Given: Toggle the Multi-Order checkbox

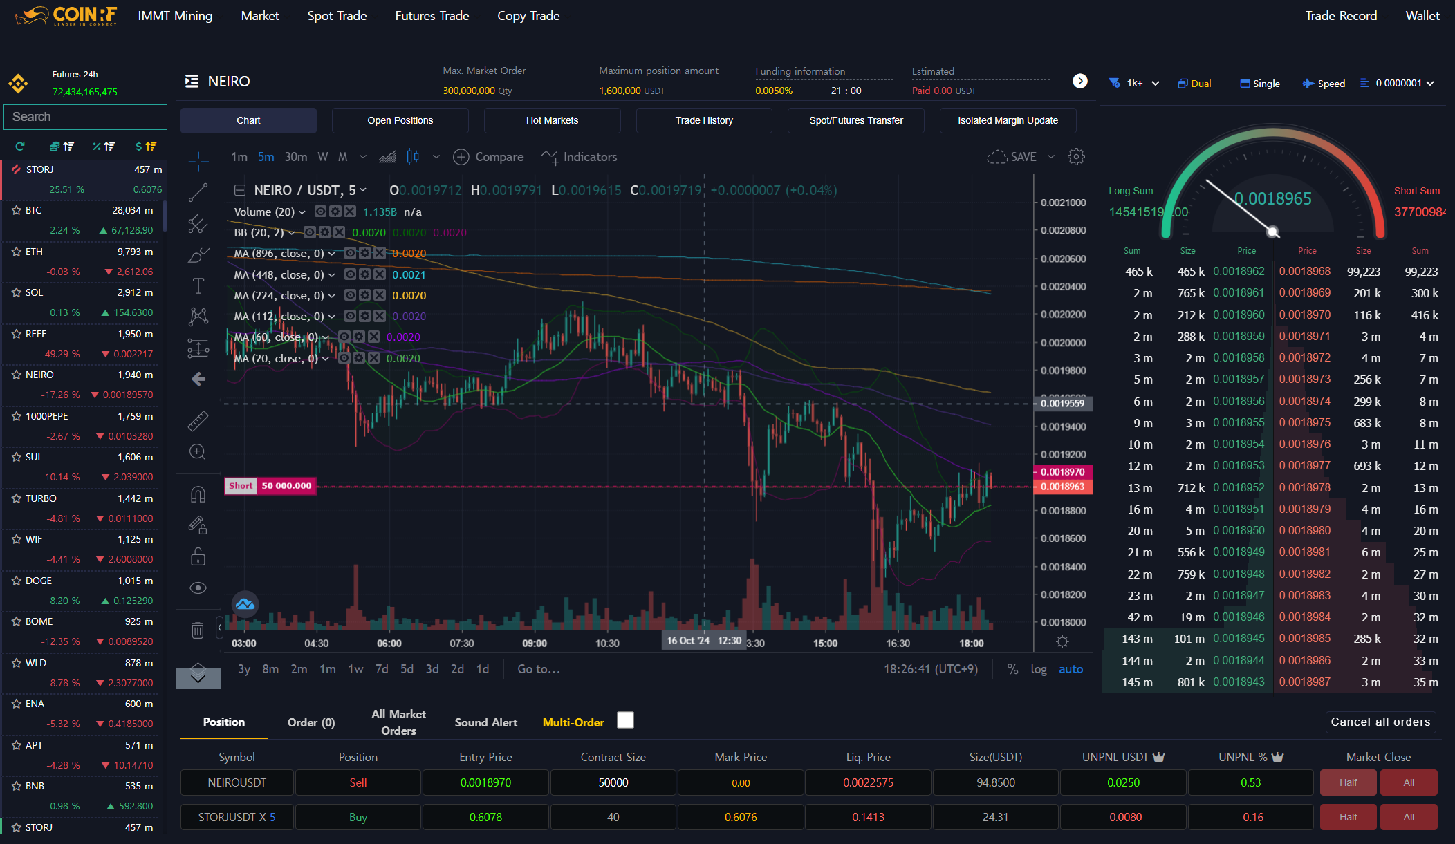Looking at the screenshot, I should coord(625,720).
